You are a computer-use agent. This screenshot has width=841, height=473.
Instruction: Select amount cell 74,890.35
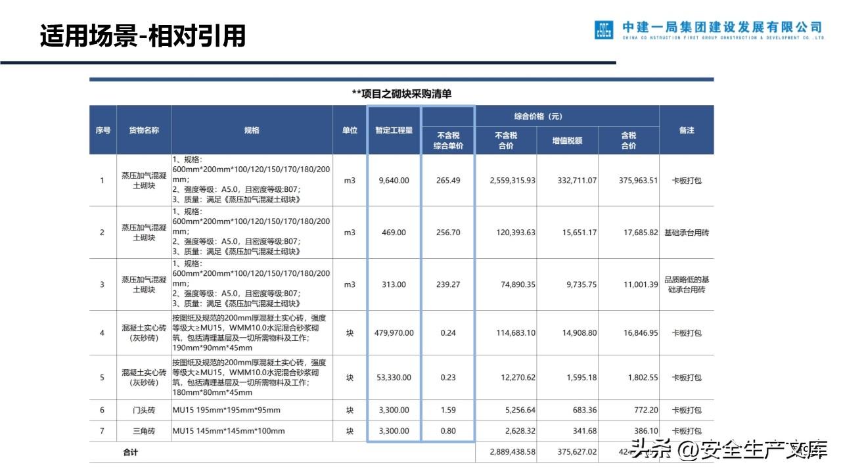pos(518,284)
